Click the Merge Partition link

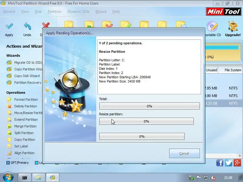pyautogui.click(x=26, y=126)
